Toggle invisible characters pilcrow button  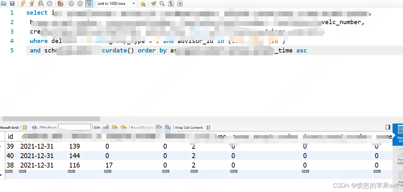pyautogui.click(x=171, y=4)
